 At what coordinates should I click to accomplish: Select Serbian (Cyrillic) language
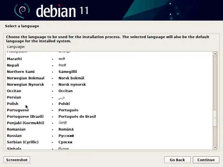click(x=109, y=142)
